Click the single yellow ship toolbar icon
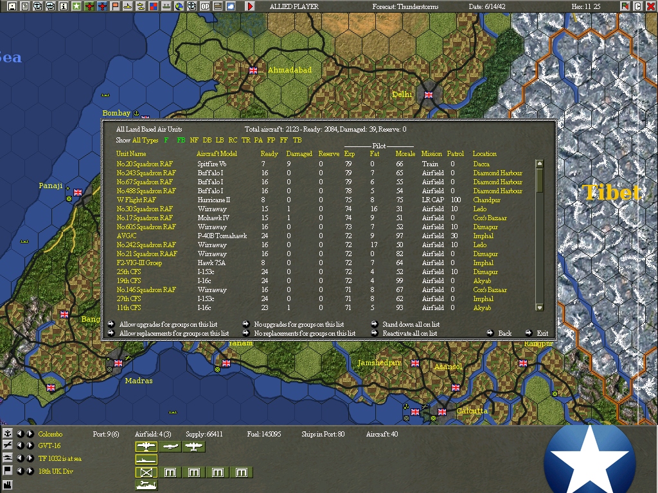Image resolution: width=658 pixels, height=493 pixels. [128, 6]
